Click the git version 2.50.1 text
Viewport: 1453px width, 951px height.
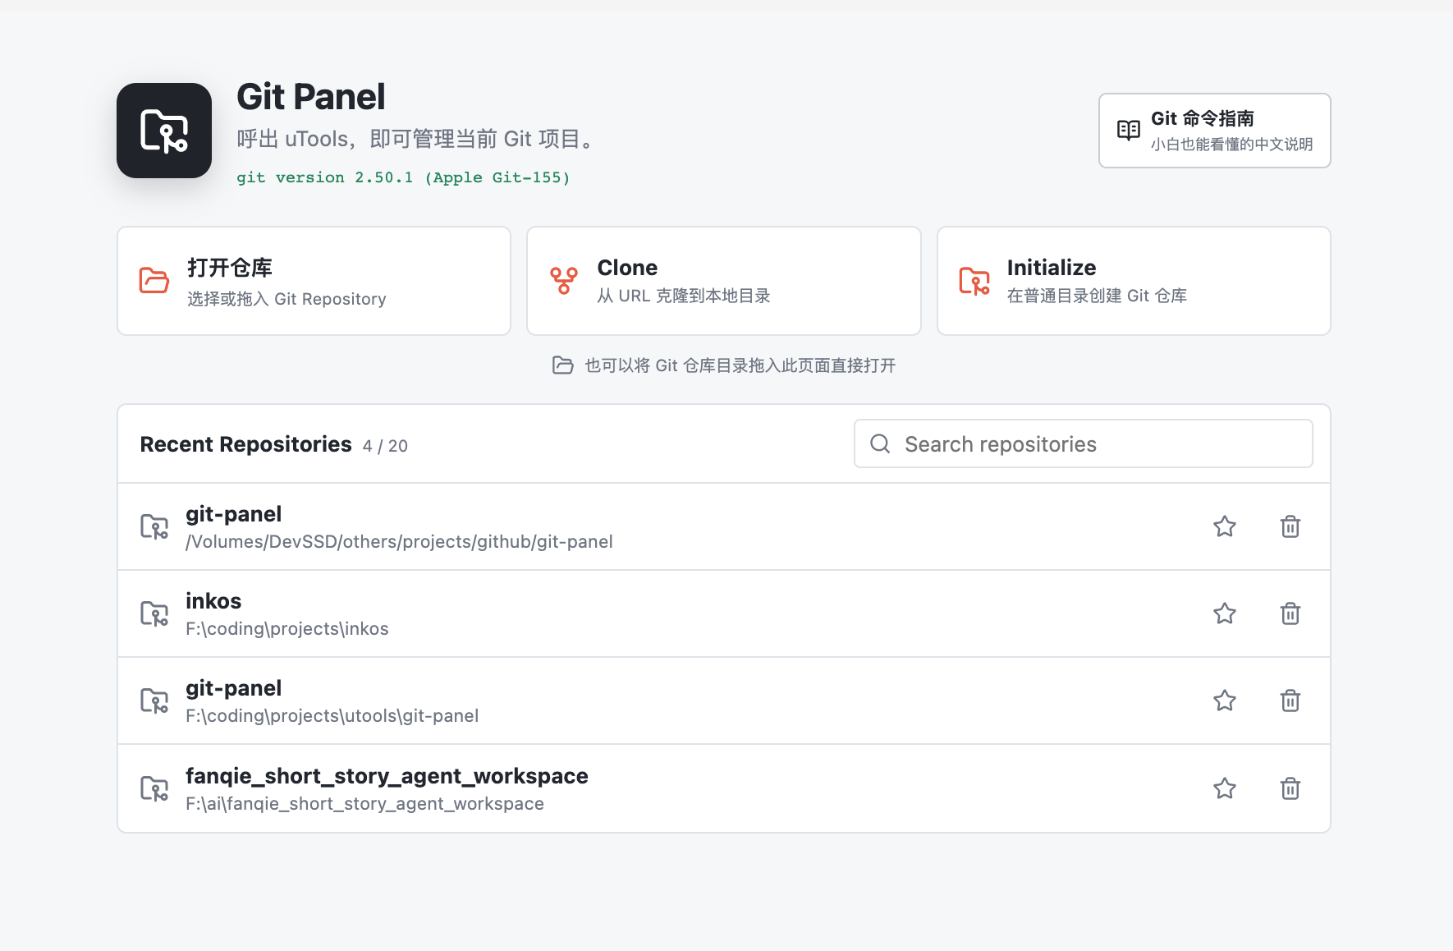pos(403,177)
